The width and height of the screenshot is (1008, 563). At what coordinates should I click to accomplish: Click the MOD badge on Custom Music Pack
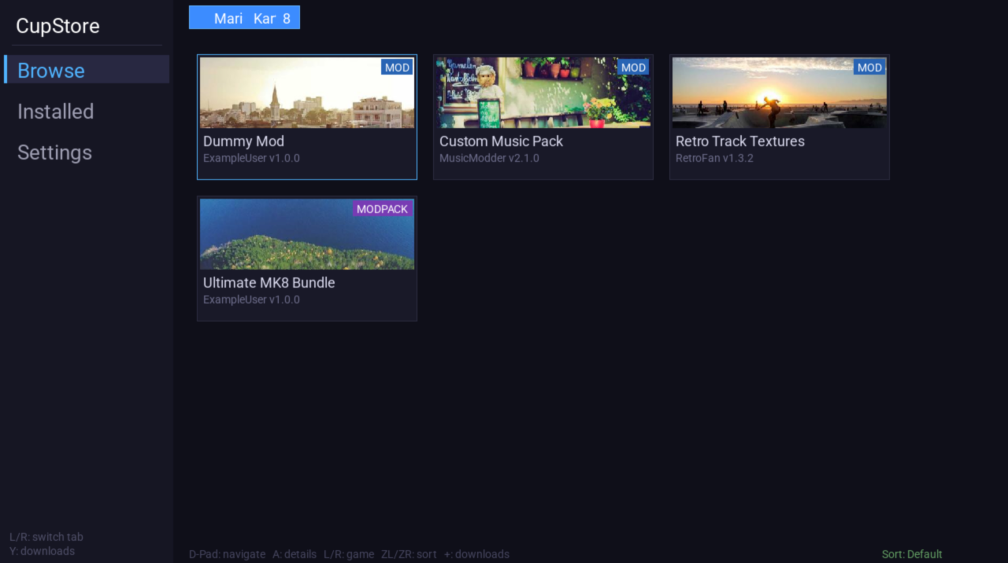coord(634,67)
